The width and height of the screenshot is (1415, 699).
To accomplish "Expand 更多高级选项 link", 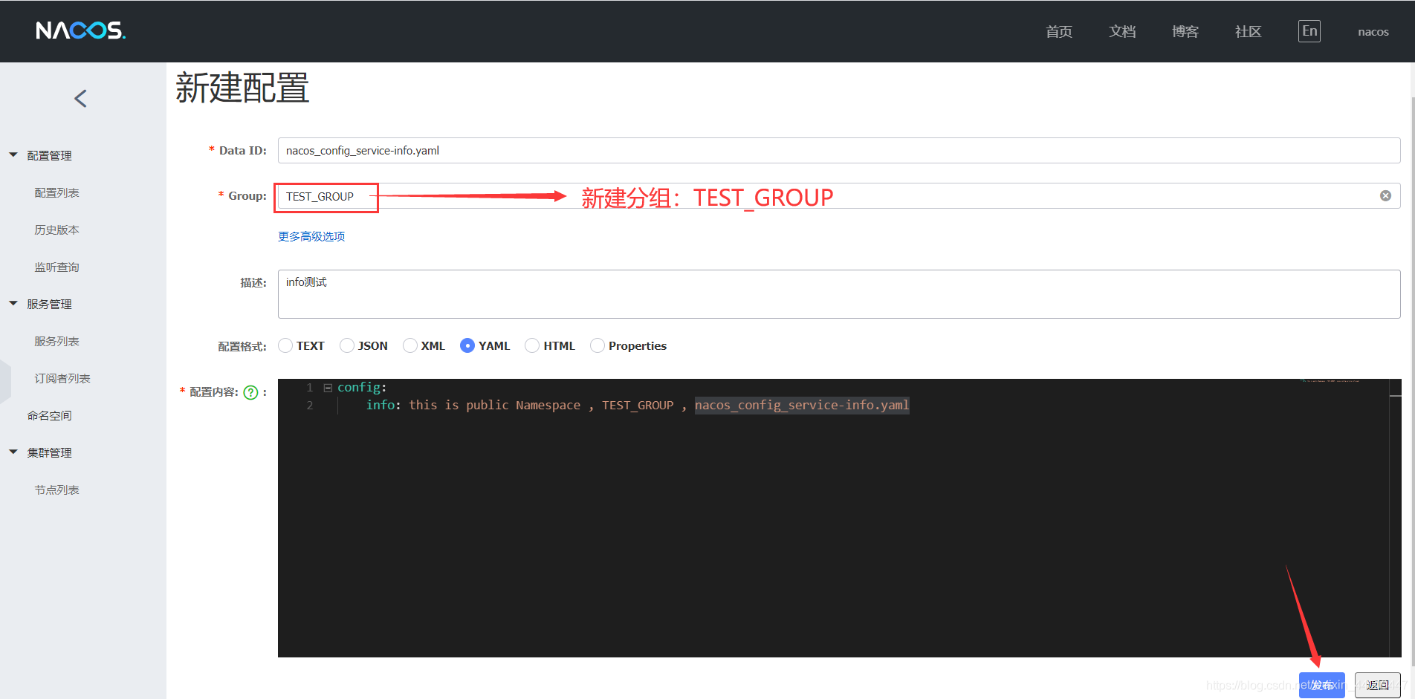I will point(311,236).
